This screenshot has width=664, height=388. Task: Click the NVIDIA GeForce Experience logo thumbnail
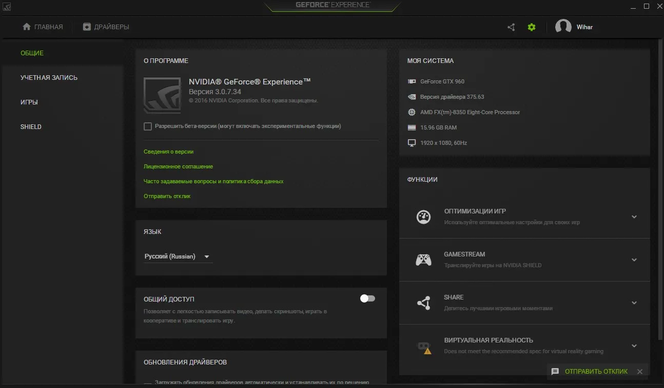pos(162,95)
